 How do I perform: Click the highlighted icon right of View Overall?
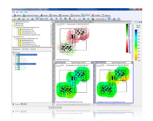pyautogui.click(x=109, y=19)
